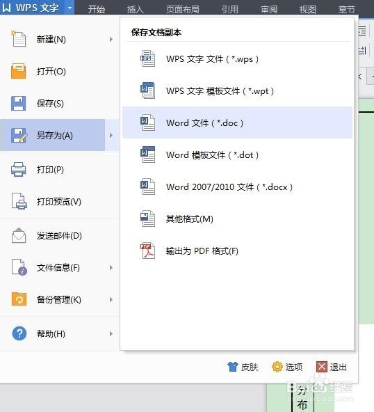Click the red Exit X icon

tap(322, 367)
